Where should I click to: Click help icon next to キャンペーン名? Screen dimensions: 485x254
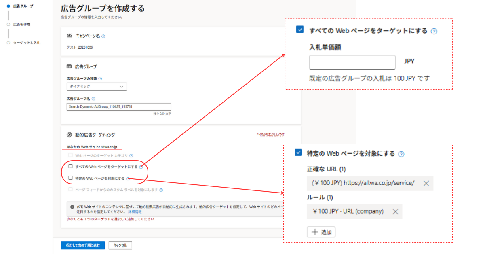pyautogui.click(x=103, y=36)
